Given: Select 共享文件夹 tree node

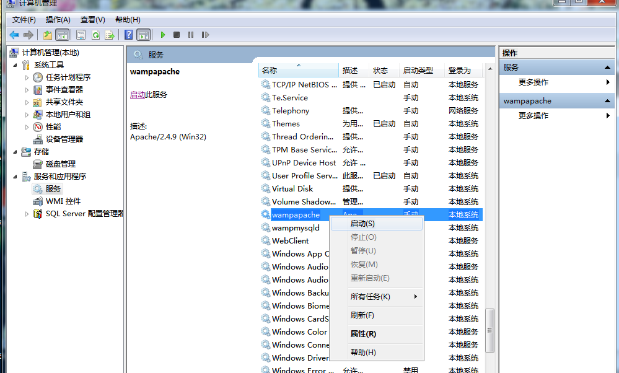Looking at the screenshot, I should [64, 102].
